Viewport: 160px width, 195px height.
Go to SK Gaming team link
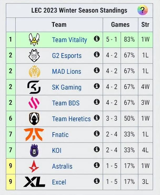pos(67,87)
